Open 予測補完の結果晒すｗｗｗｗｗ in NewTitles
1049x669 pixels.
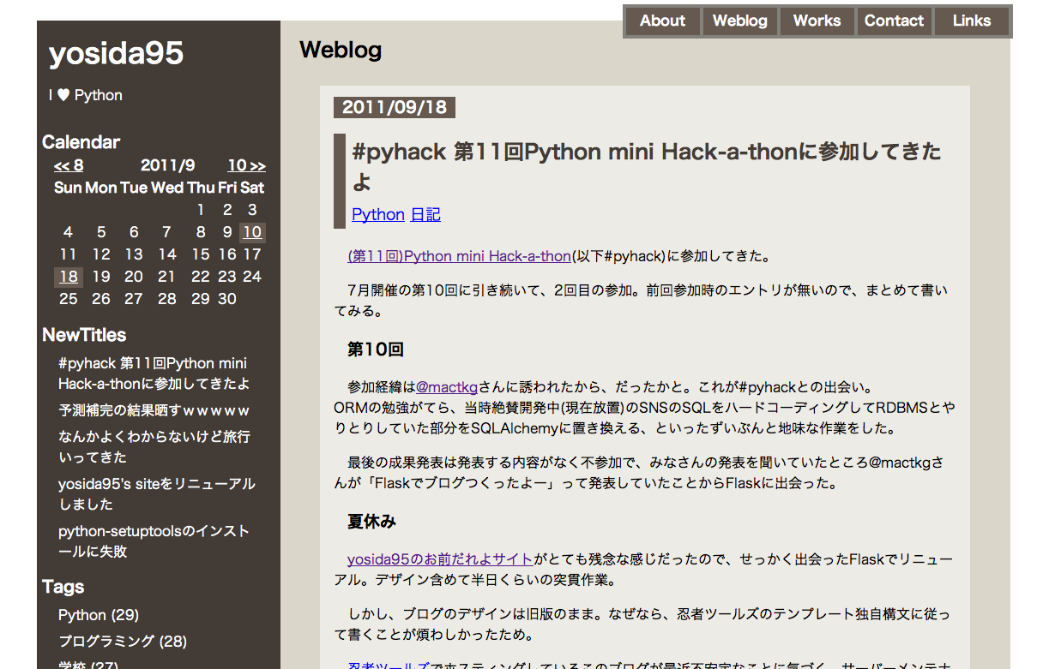154,410
